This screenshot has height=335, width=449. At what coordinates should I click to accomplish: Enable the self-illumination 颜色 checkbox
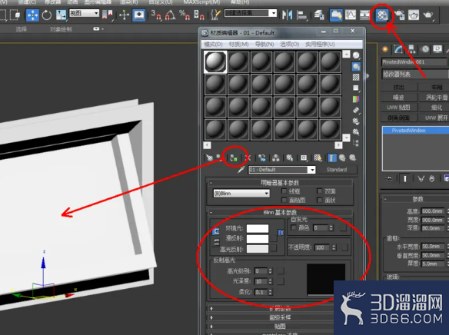[x=293, y=227]
